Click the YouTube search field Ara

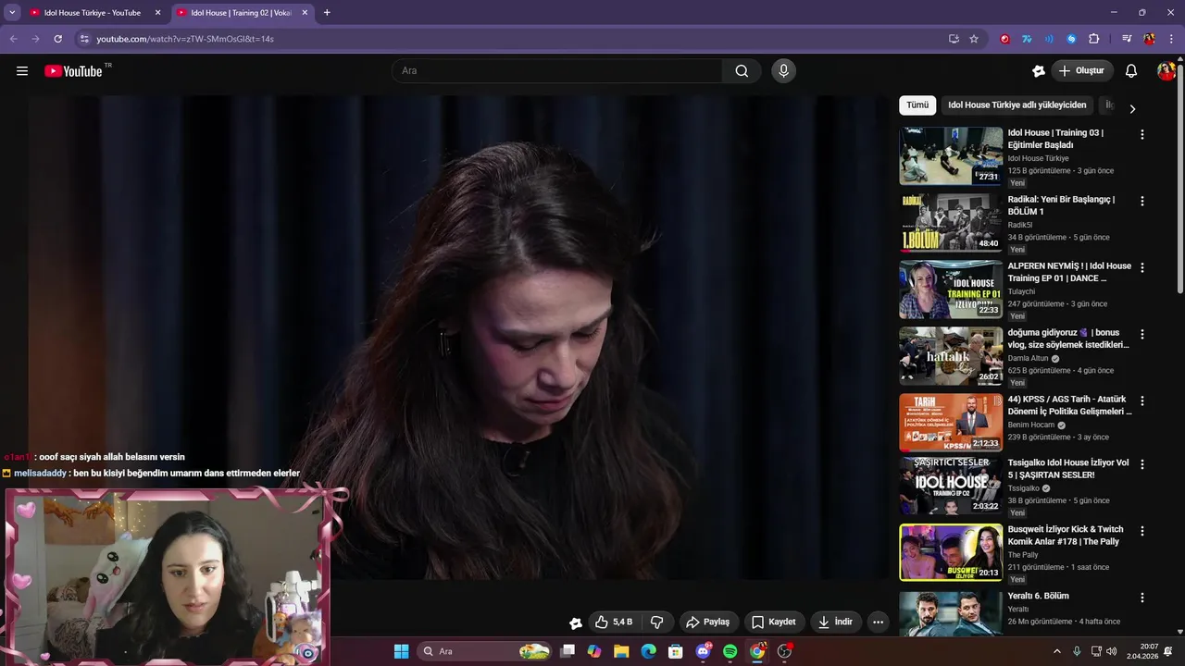point(557,71)
